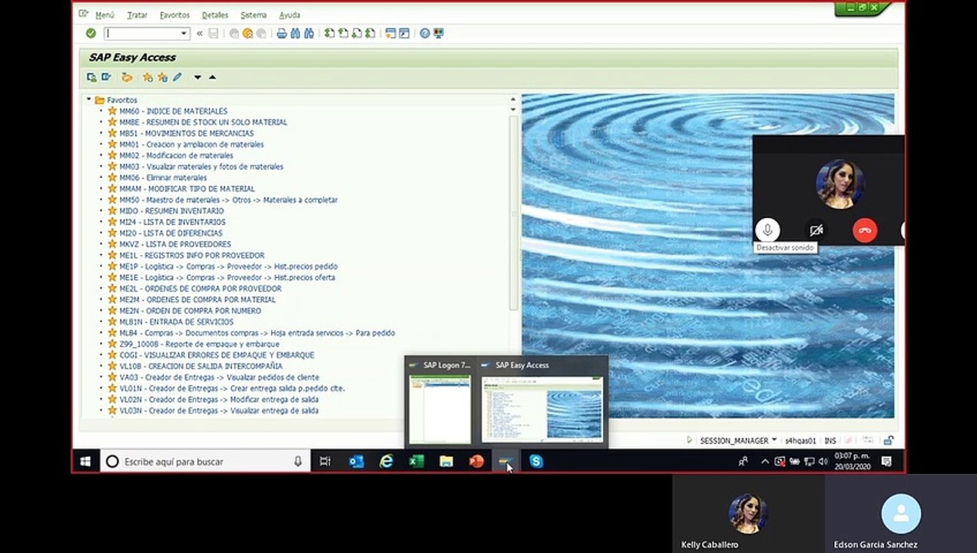Select VL03N - Visualizar entrega de salida
977x553 pixels.
click(x=219, y=411)
